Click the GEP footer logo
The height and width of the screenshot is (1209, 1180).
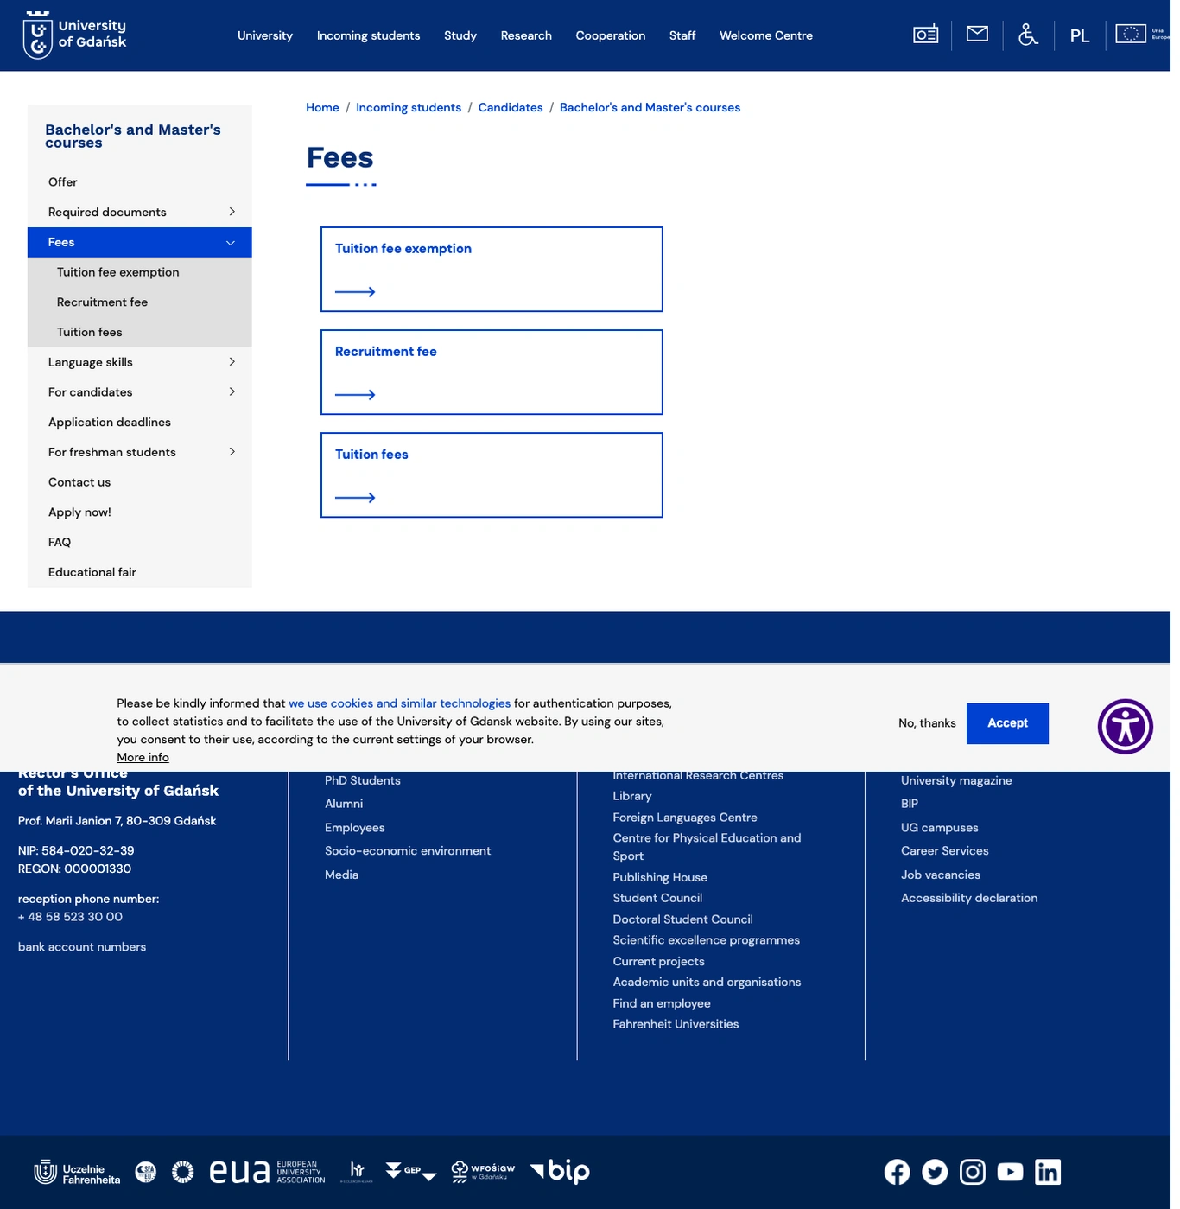click(x=411, y=1171)
